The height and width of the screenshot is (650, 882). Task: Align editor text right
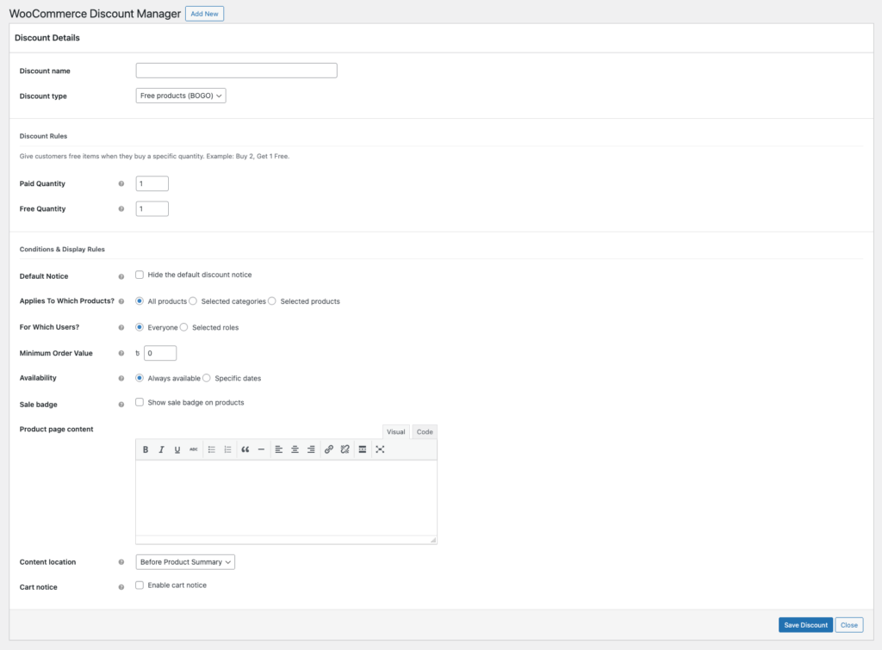coord(311,449)
